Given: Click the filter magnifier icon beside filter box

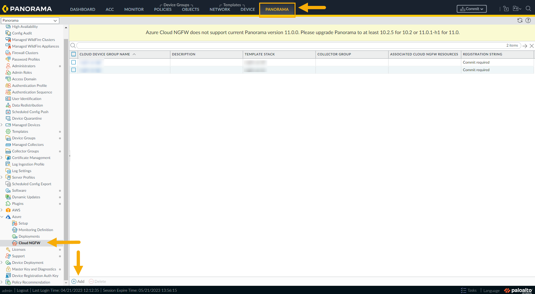Looking at the screenshot, I should click(73, 46).
